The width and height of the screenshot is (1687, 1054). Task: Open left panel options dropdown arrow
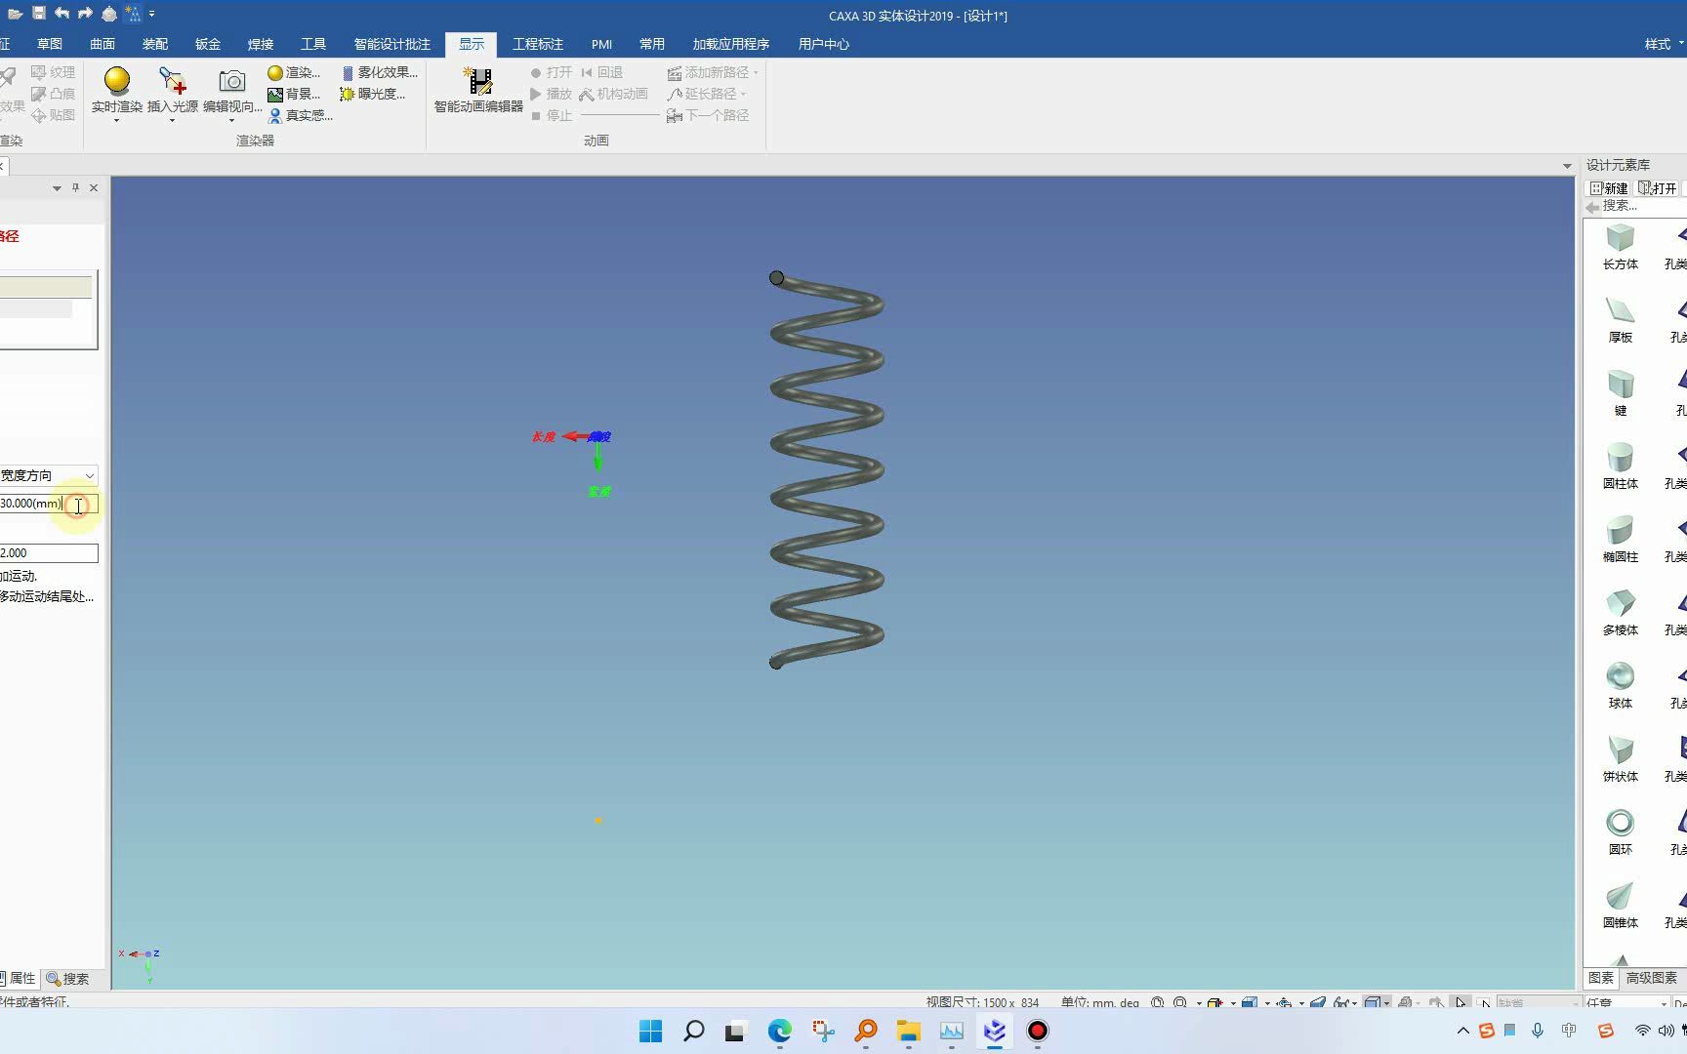(x=57, y=187)
